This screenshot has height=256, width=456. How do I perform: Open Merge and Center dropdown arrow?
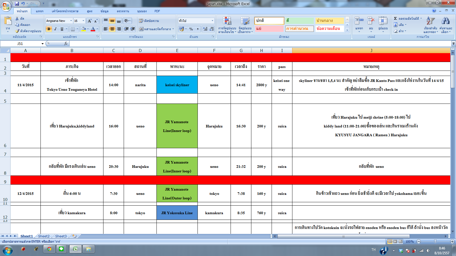(x=173, y=29)
